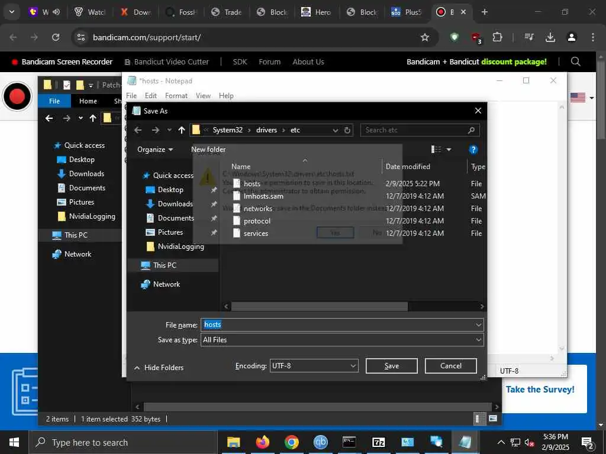
Task: Open qBittorrent from the taskbar
Action: click(320, 442)
